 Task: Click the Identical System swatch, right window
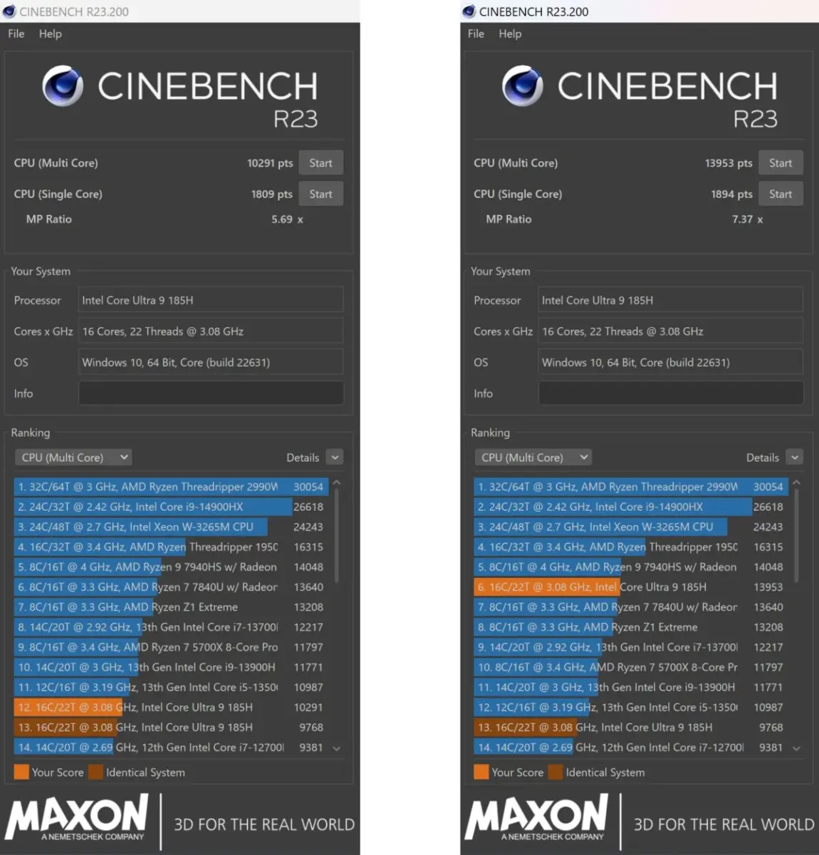click(555, 772)
